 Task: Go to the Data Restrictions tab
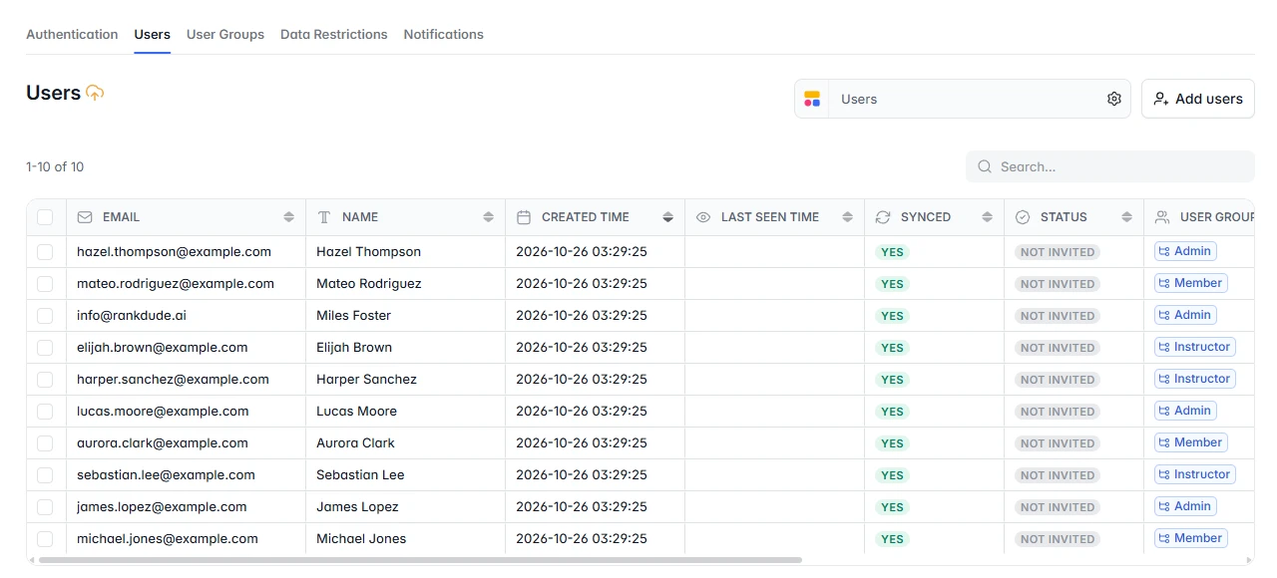[x=334, y=34]
